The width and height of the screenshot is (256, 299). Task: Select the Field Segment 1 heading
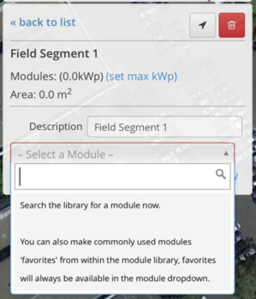tap(54, 54)
